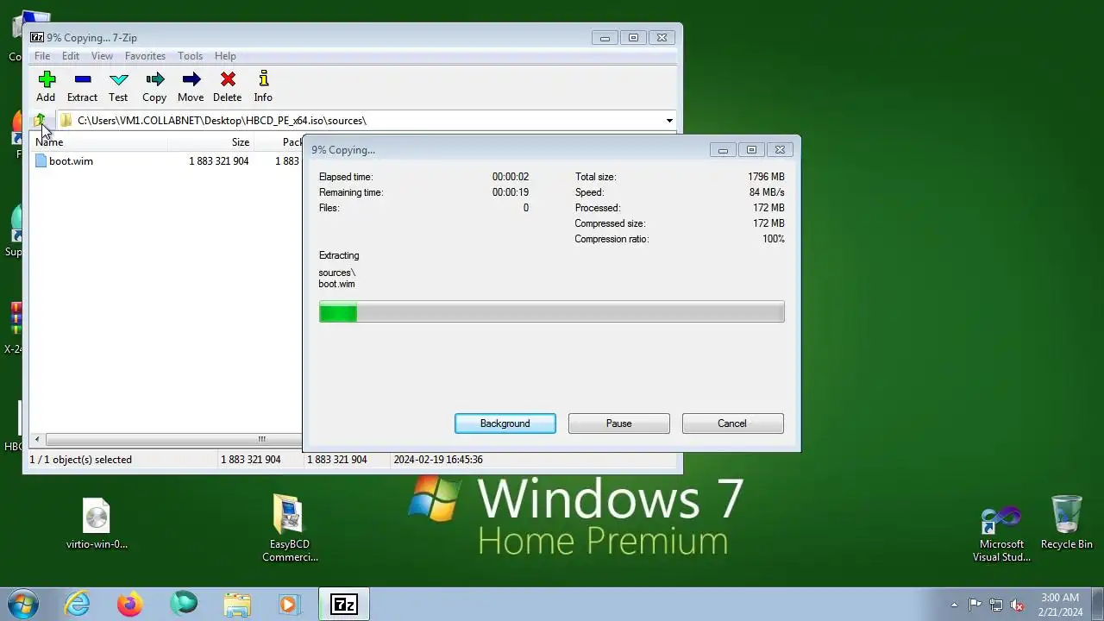Click the volume muted tray icon
This screenshot has width=1104, height=621.
[x=1017, y=605]
